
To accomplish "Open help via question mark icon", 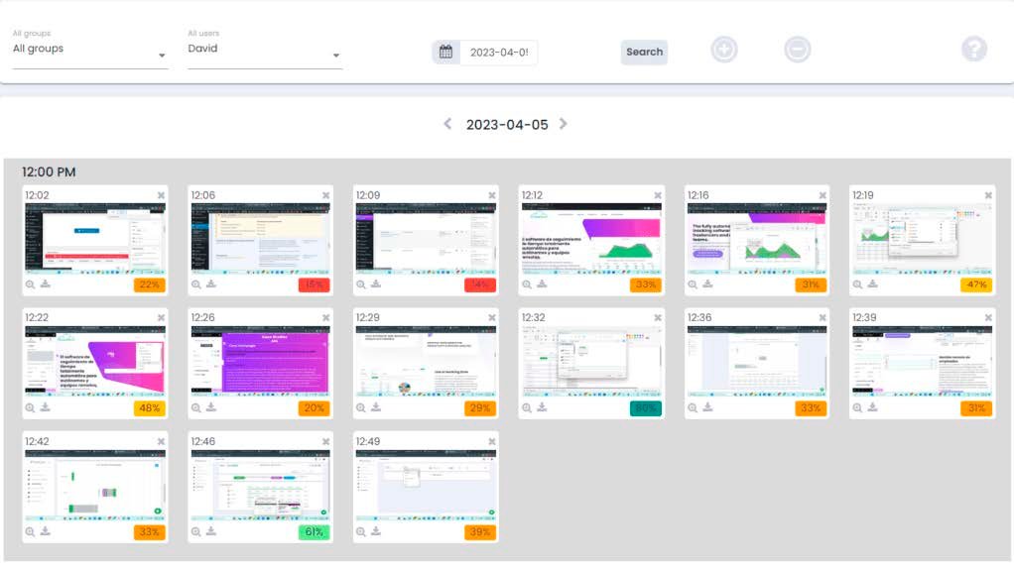I will [x=974, y=50].
